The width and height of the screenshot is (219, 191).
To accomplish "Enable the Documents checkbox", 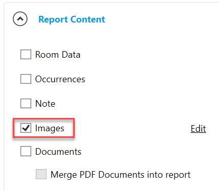I will click(26, 151).
